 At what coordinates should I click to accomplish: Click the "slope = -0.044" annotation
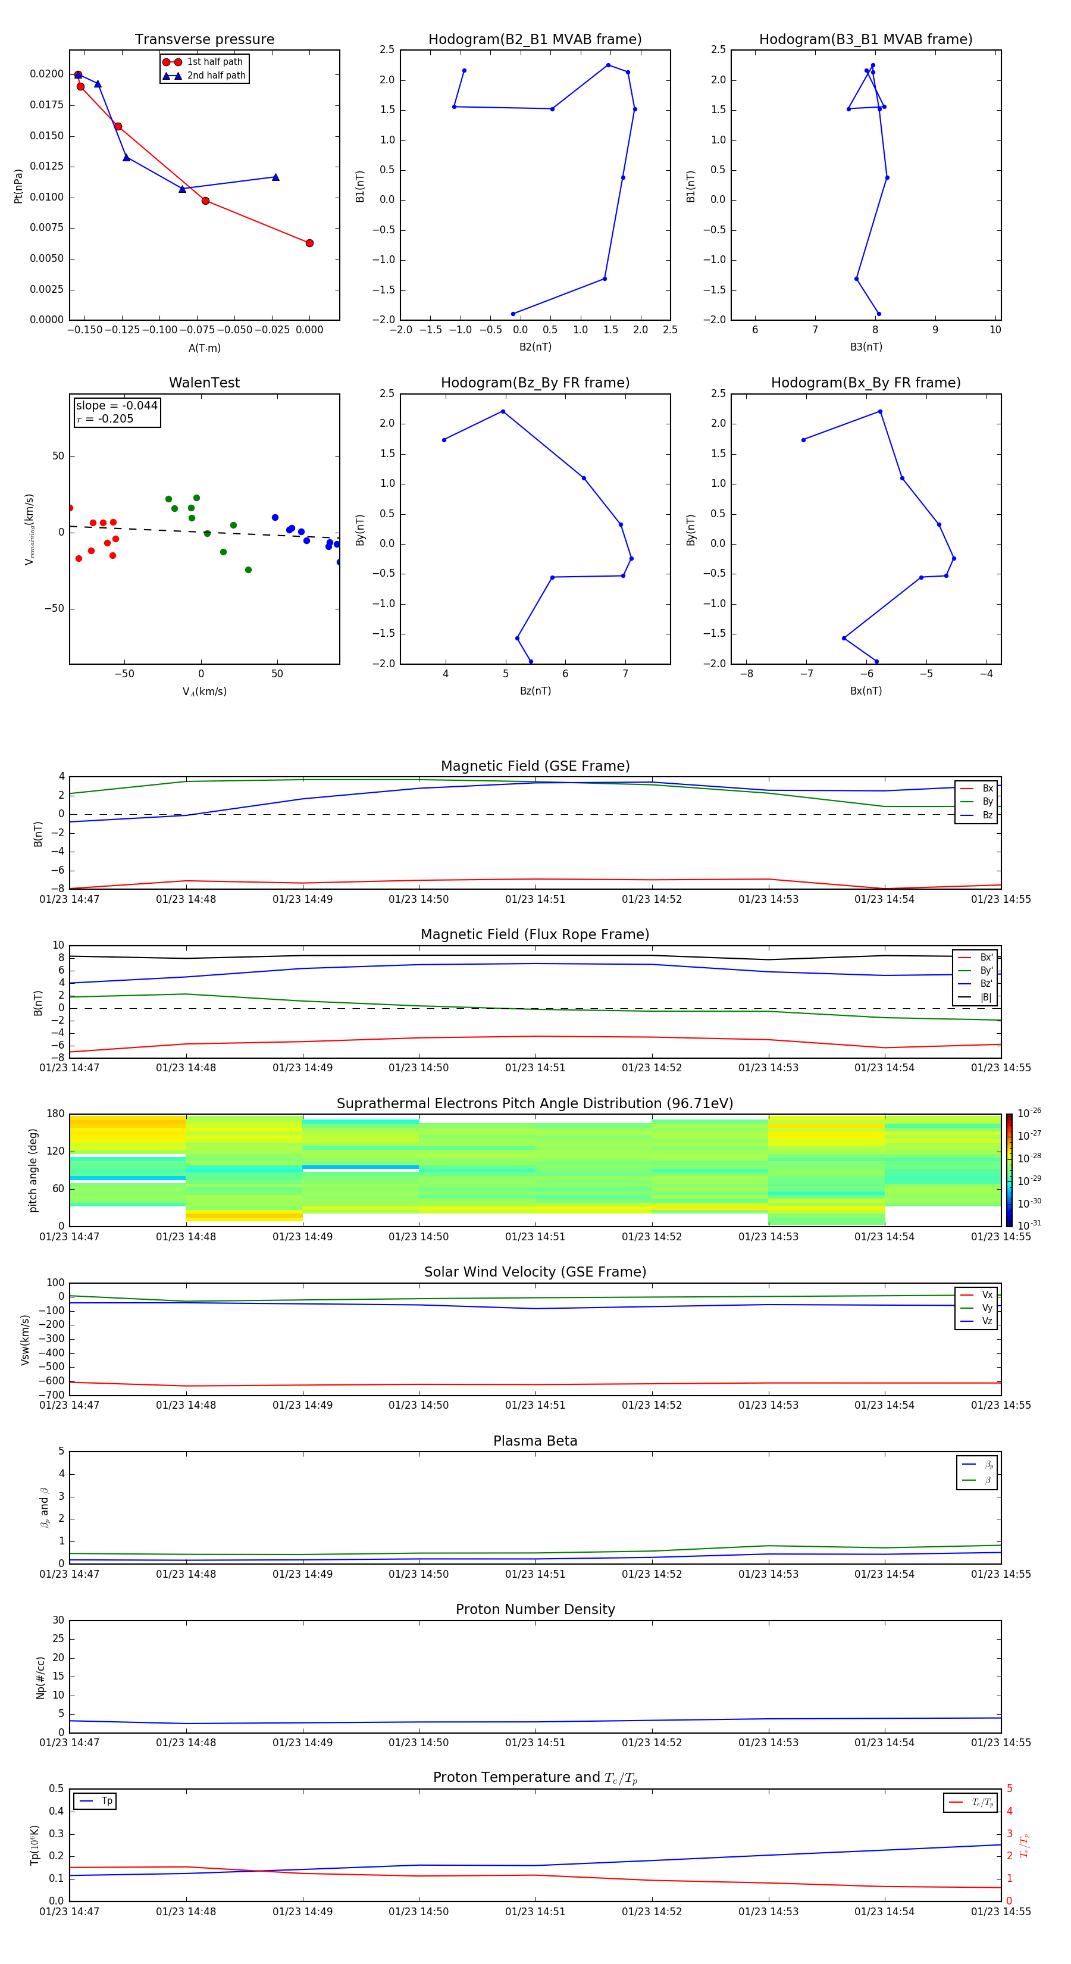pos(117,406)
